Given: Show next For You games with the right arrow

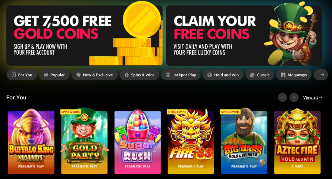Looking at the screenshot, I should (x=294, y=98).
